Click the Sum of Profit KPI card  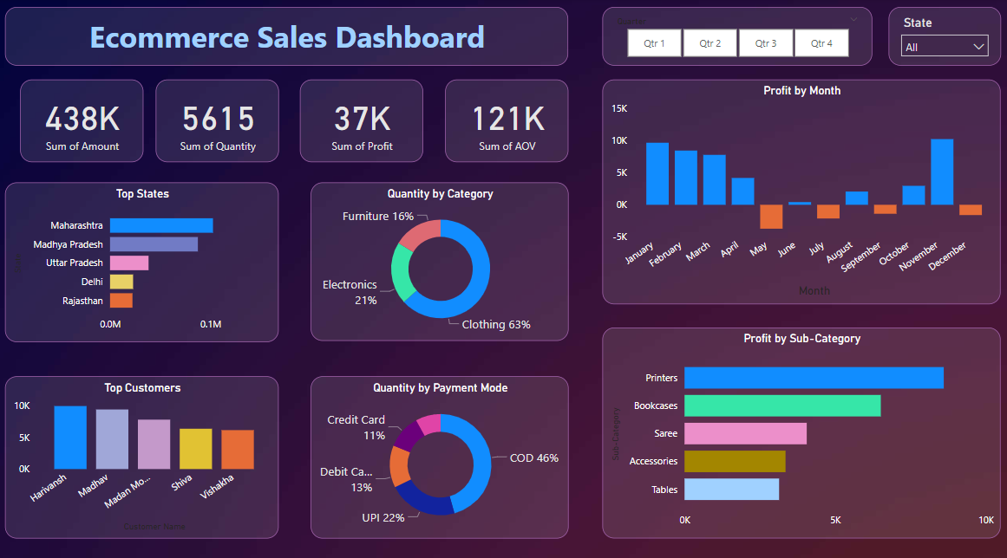point(361,120)
